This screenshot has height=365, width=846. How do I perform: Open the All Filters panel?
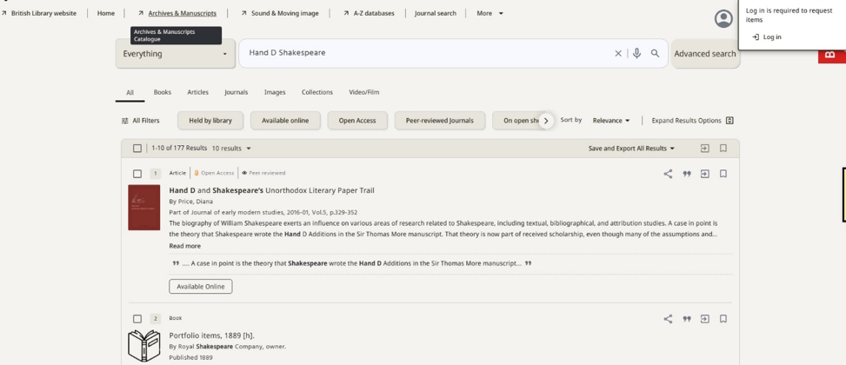(x=141, y=121)
